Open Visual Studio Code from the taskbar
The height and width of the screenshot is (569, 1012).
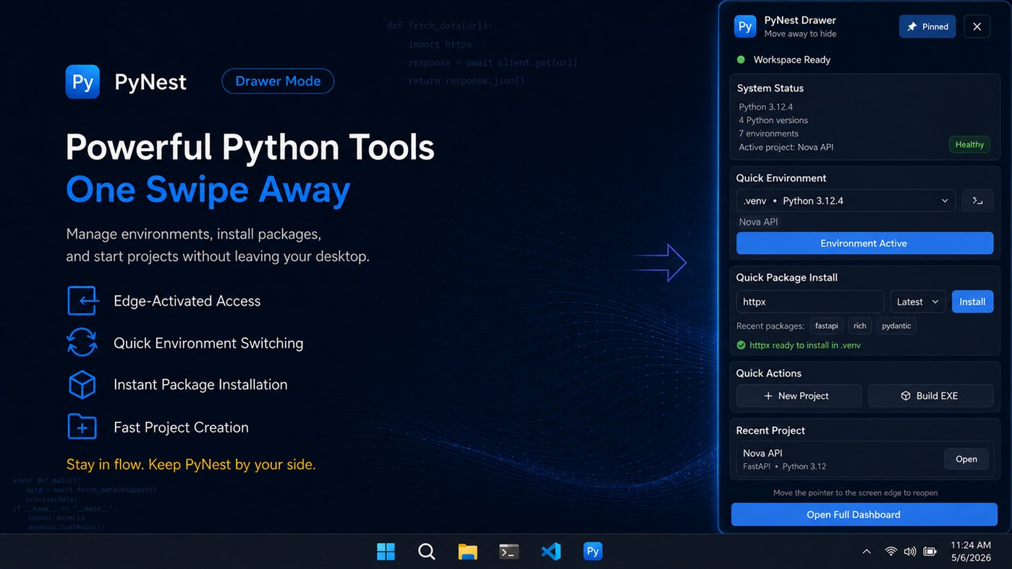coord(551,552)
